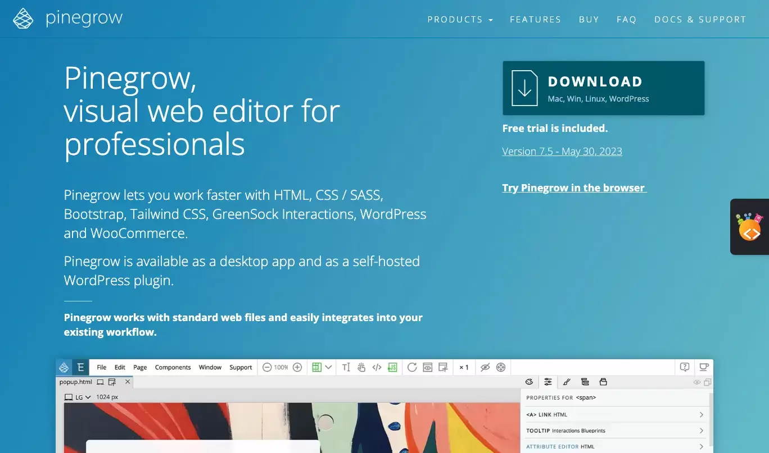Screen dimensions: 769x453
Task: Switch to the library box panel tab
Action: (603, 382)
